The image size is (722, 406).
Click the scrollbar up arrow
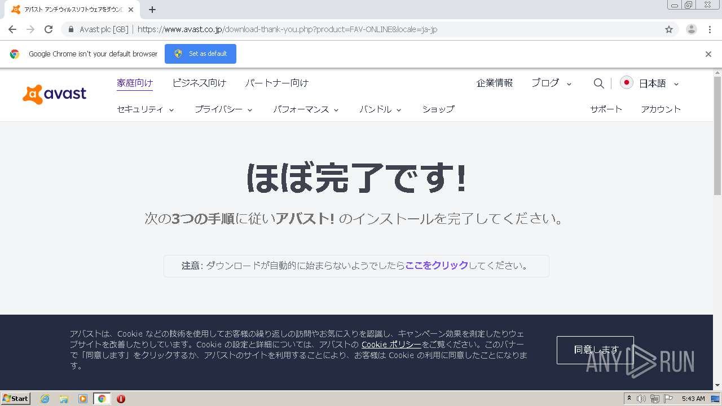[717, 73]
